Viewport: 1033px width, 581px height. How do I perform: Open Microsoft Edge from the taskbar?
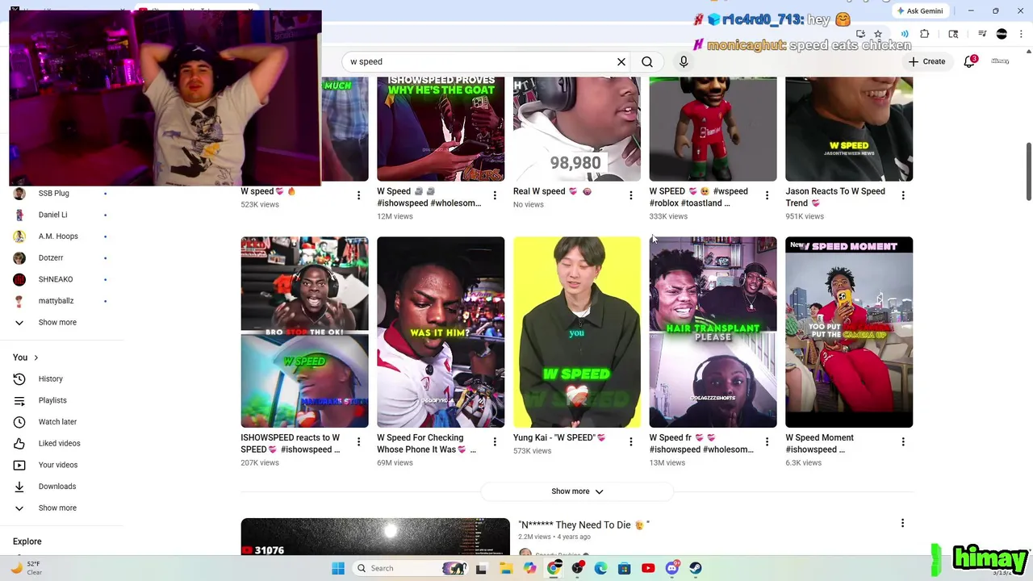(x=600, y=568)
